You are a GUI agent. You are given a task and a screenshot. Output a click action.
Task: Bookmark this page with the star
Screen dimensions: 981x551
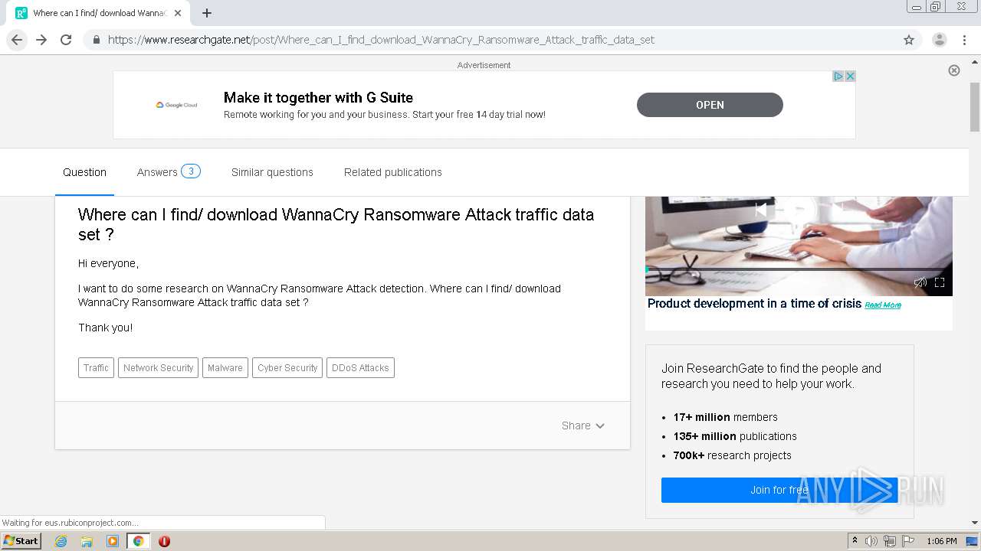(909, 40)
